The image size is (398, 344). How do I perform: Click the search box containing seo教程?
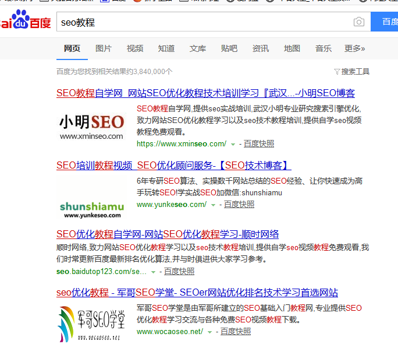[x=204, y=22]
